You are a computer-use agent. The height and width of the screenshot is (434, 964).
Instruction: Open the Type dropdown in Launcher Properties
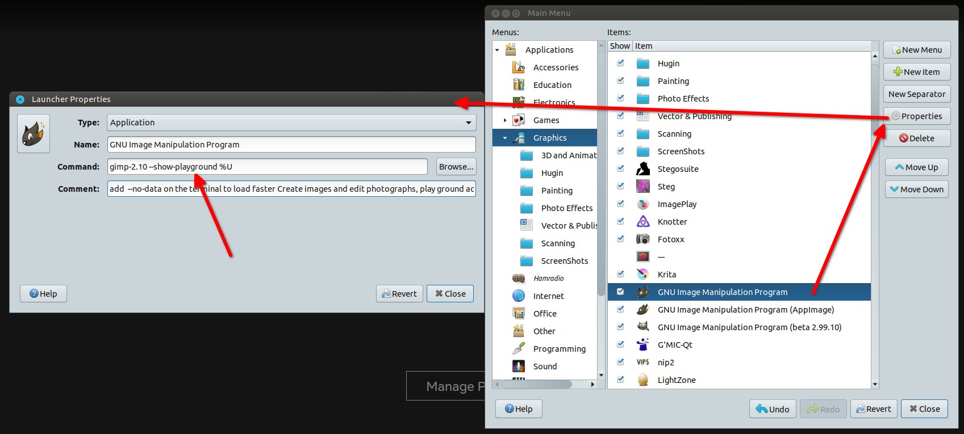pos(291,123)
